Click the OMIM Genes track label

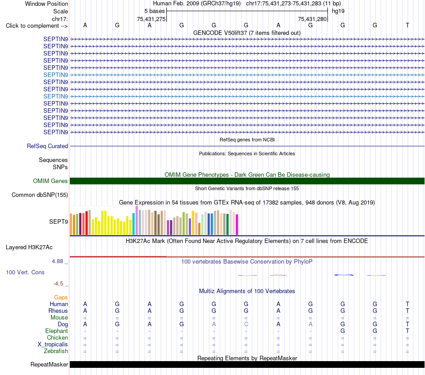[50, 181]
